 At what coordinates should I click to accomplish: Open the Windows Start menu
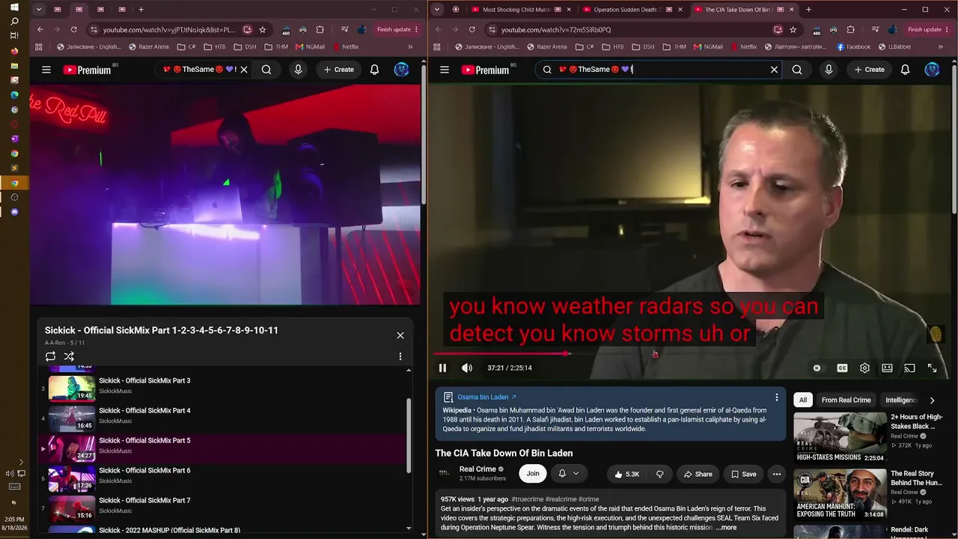point(14,7)
